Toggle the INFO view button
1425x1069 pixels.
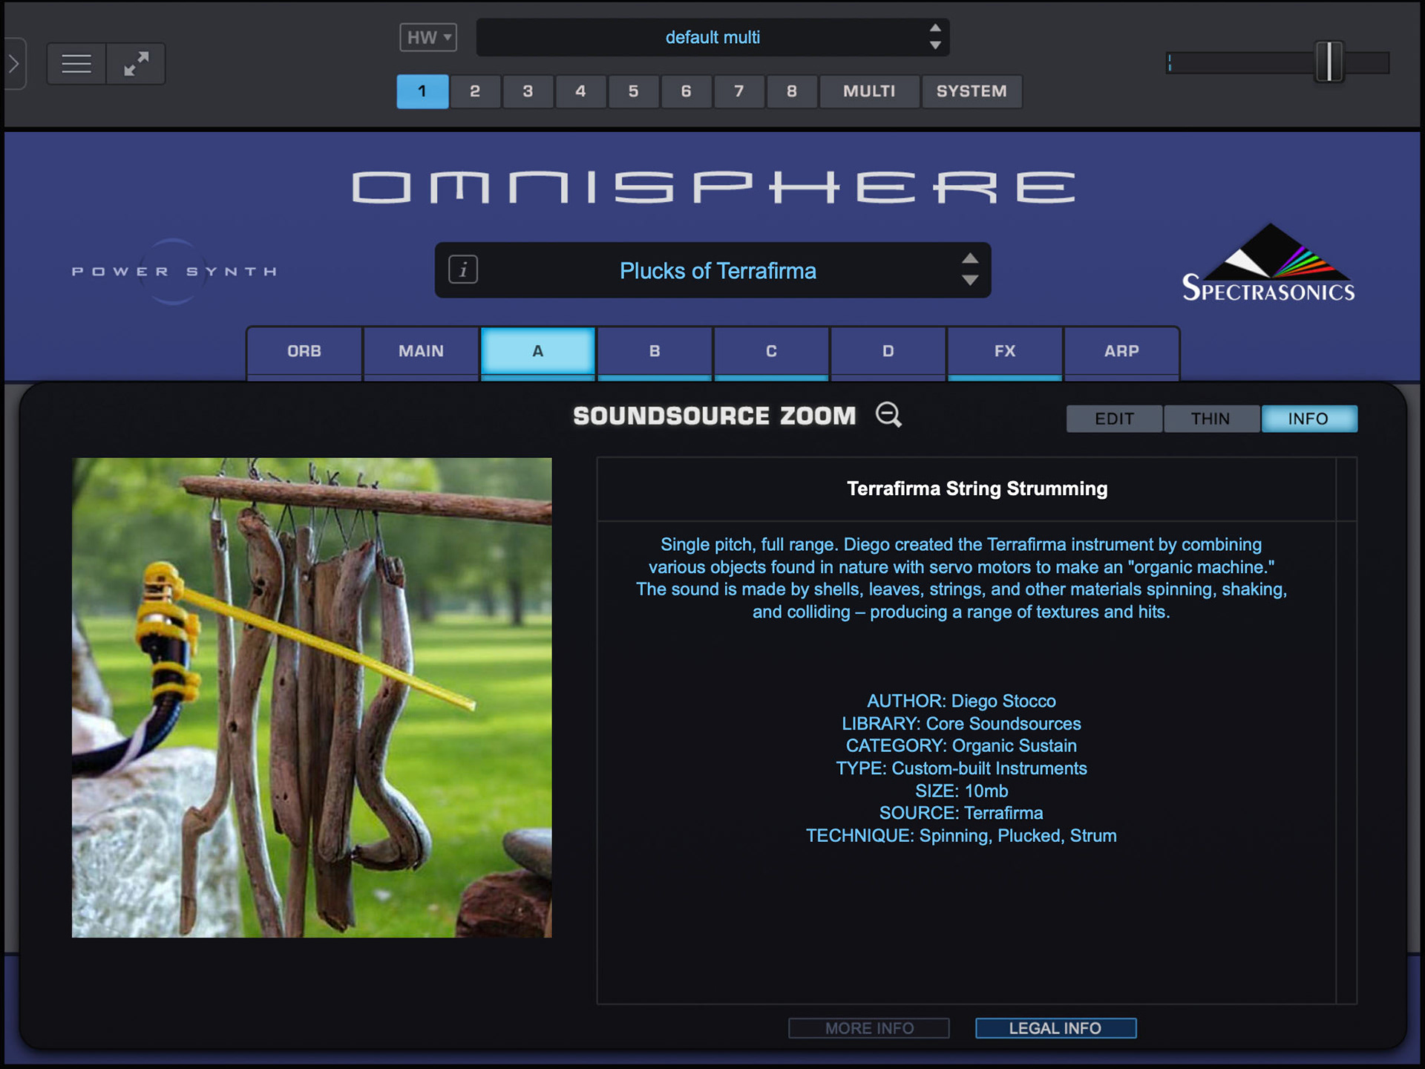(1308, 419)
